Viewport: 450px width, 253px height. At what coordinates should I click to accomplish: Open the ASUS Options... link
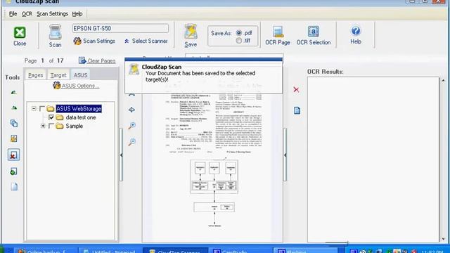point(81,86)
